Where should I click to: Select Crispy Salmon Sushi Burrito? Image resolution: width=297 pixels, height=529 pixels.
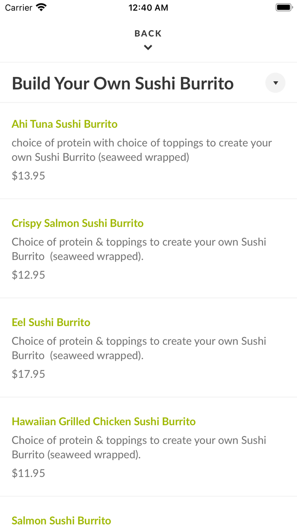(x=78, y=223)
